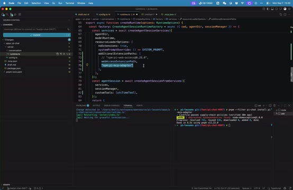Collapse the apps/pi-chat folder
This screenshot has width=293, height=190.
(x=11, y=43)
